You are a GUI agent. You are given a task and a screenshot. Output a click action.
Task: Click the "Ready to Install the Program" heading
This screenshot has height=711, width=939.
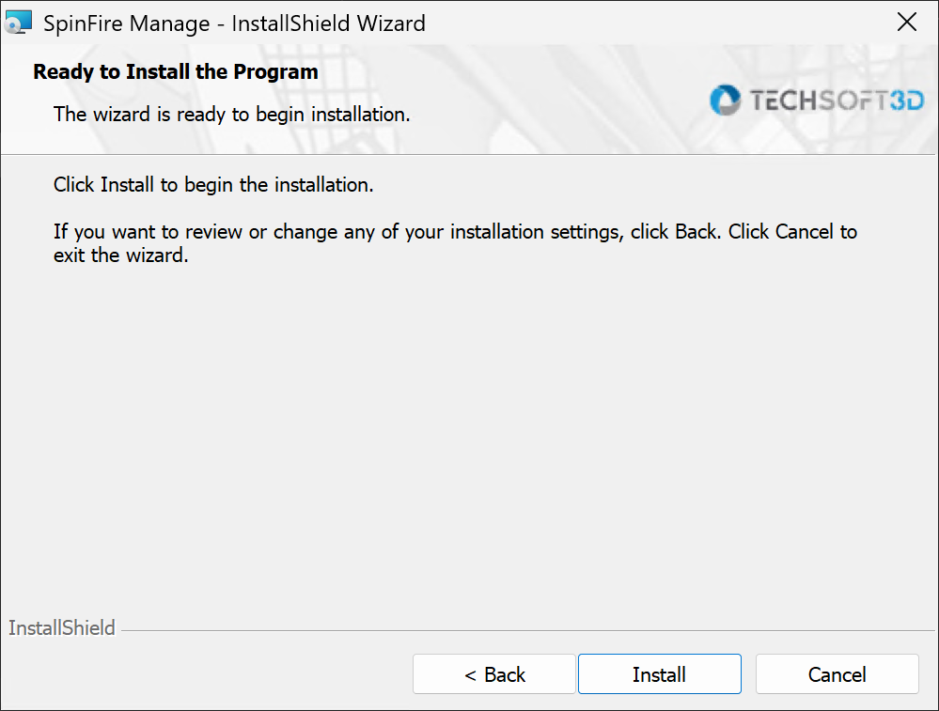[176, 71]
